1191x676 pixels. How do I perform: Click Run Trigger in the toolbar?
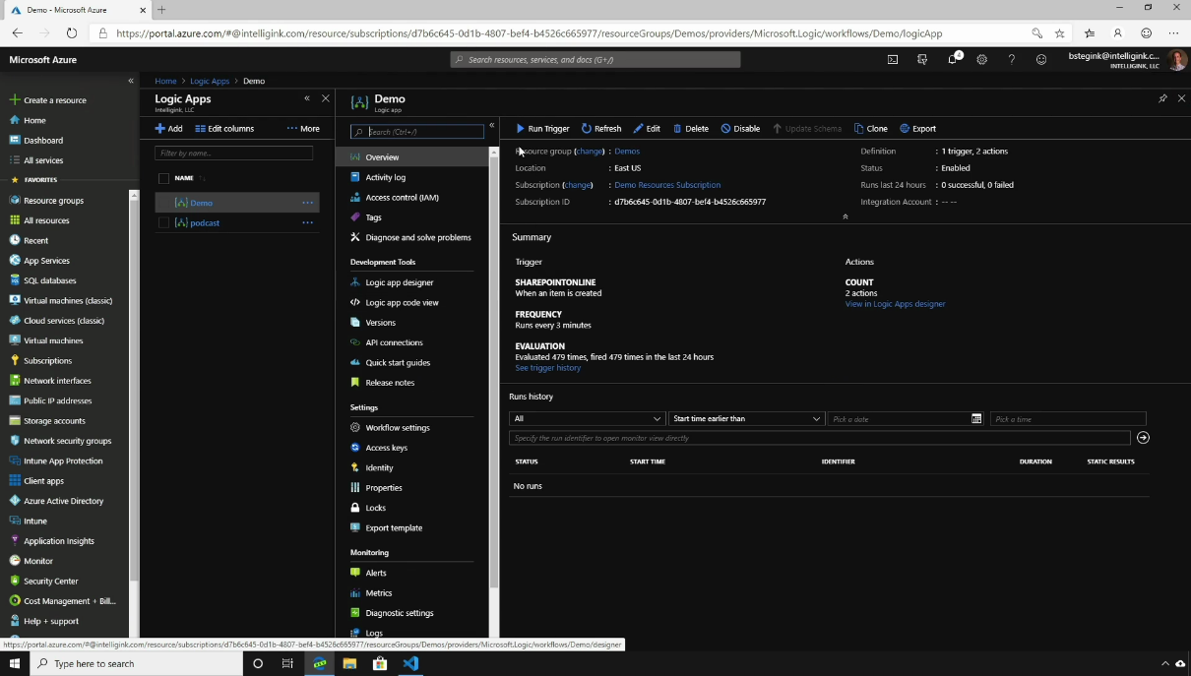click(x=542, y=129)
